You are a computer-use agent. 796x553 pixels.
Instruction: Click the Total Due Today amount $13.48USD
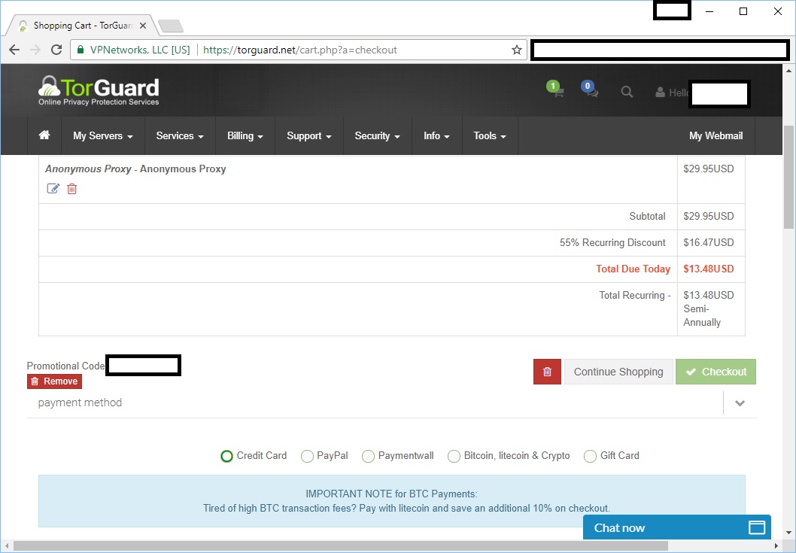point(708,269)
